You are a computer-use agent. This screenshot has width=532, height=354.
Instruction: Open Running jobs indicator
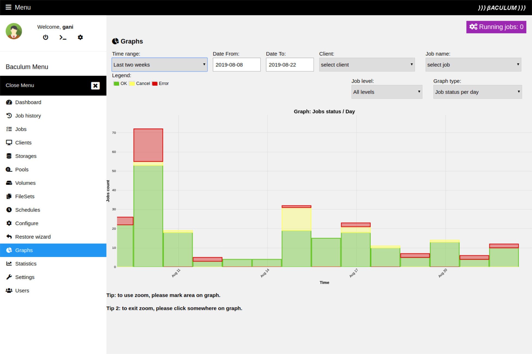[496, 27]
